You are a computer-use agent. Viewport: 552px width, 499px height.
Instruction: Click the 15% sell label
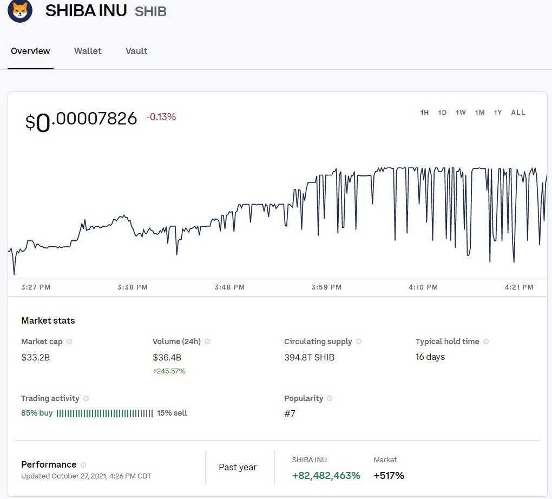(x=172, y=413)
